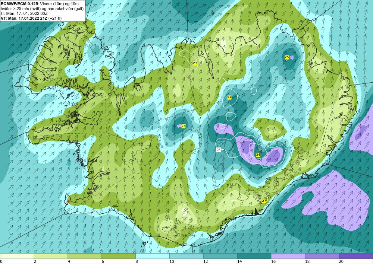This screenshot has height=264, width=373.
Task: Click the yellow '34' maximum gust label
Action: (x=258, y=155)
